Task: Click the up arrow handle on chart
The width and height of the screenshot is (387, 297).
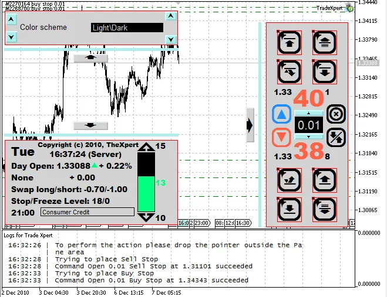Action: (x=90, y=58)
